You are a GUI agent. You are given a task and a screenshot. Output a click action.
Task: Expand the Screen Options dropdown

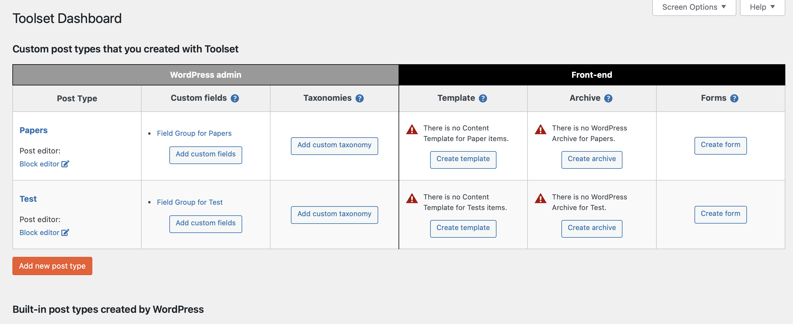tap(694, 7)
